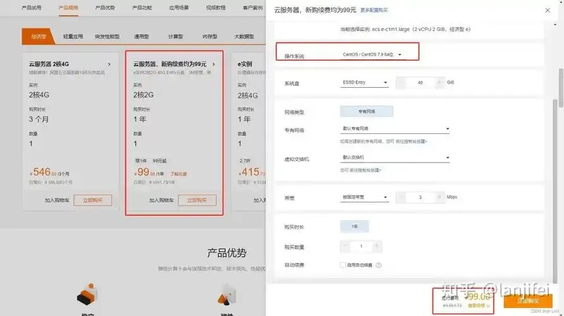Click the ¥546 price on the 2核4G card
This screenshot has height=316, width=564.
point(44,172)
